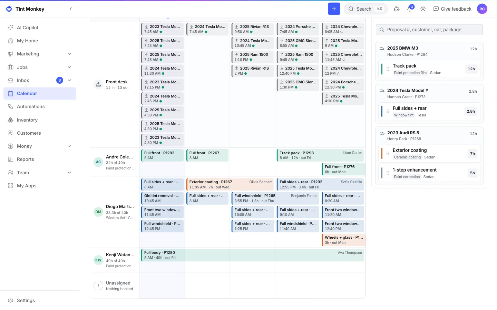This screenshot has height=310, width=497.
Task: Open Settings via the gear icon
Action: [x=10, y=300]
